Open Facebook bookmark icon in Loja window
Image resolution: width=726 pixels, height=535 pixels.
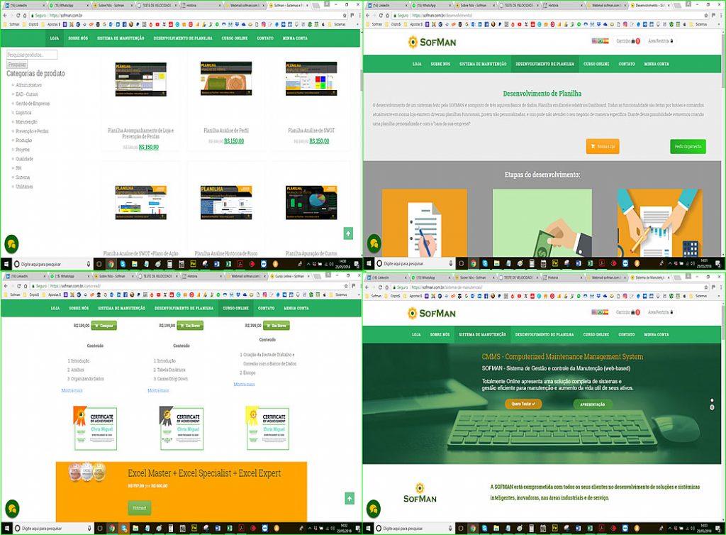pos(124,24)
